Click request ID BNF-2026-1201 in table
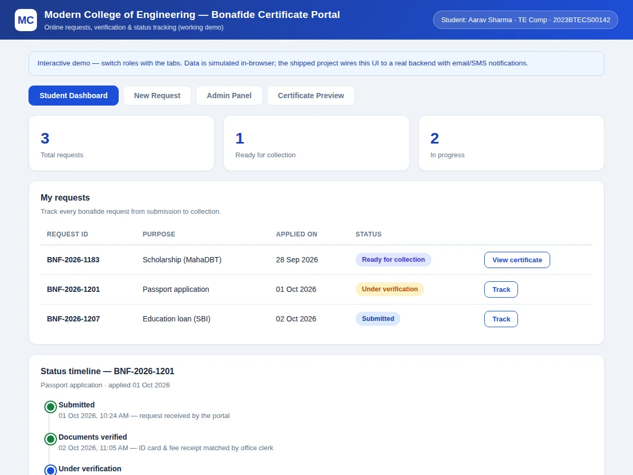The image size is (633, 475). [73, 289]
